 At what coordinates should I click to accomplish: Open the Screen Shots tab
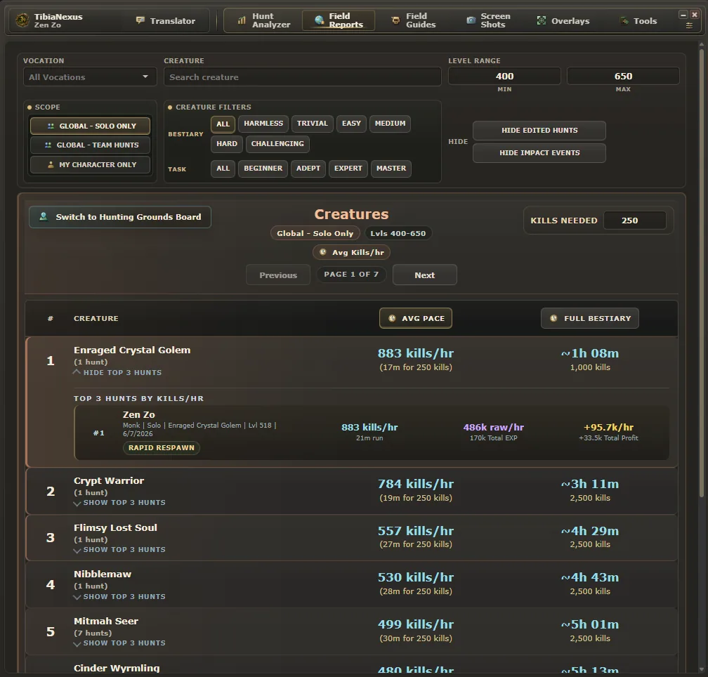(489, 21)
